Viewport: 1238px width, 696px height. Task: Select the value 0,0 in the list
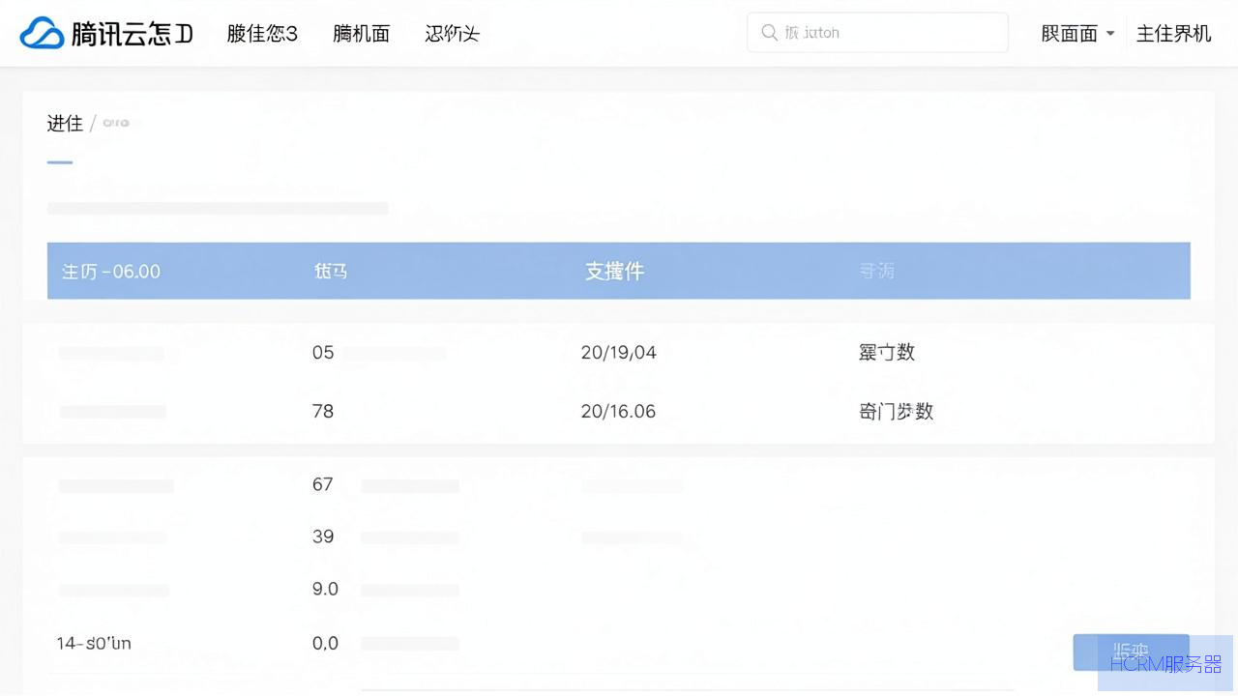click(325, 643)
